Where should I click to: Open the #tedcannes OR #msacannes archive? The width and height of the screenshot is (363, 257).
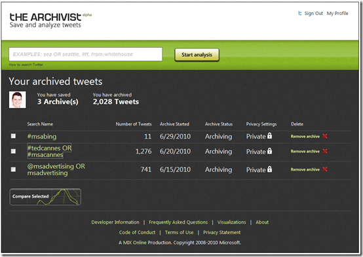point(49,151)
